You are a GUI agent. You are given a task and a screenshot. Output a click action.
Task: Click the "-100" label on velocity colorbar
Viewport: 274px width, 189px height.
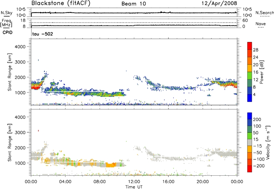[259, 159]
